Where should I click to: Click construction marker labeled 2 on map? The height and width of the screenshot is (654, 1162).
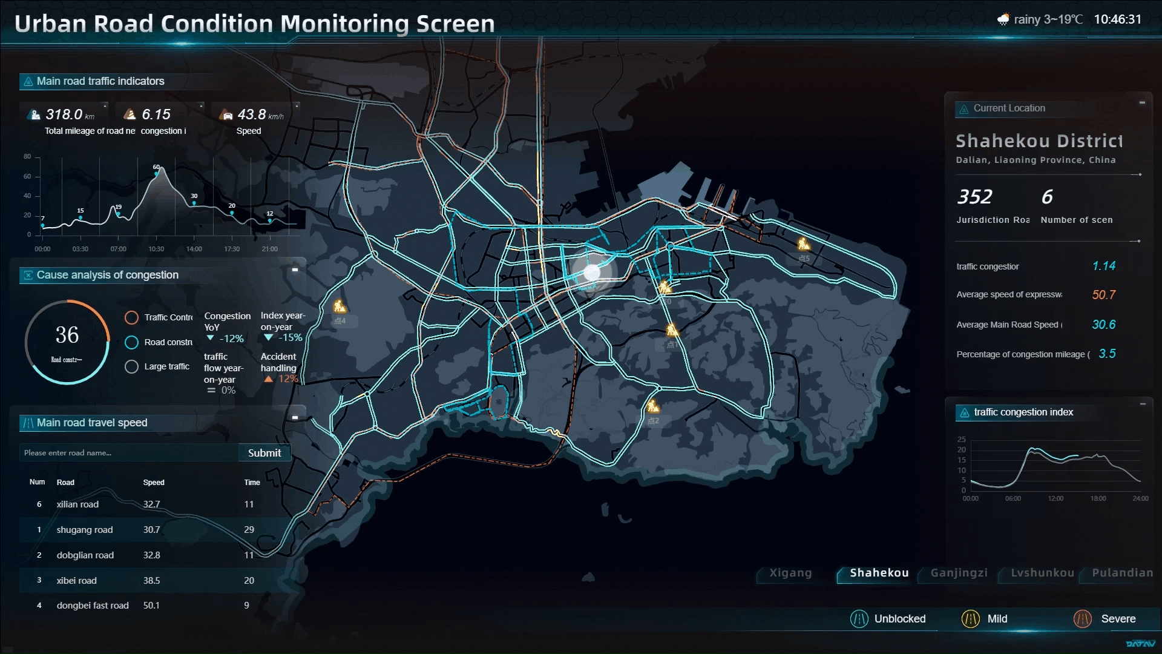[x=652, y=406]
